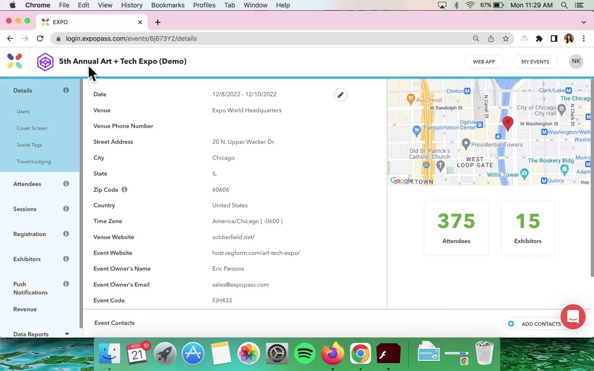Click the event title 5th Annual Art + Tech Expo
Image resolution: width=594 pixels, height=371 pixels.
123,61
